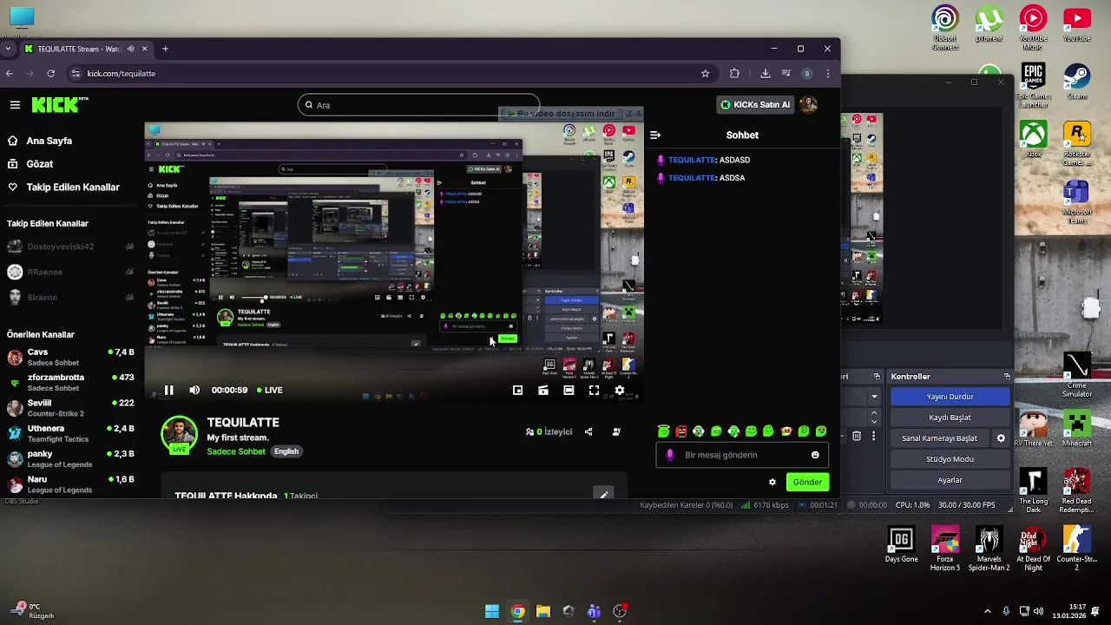Open Gözat in the sidebar
This screenshot has width=1111, height=625.
click(30, 164)
